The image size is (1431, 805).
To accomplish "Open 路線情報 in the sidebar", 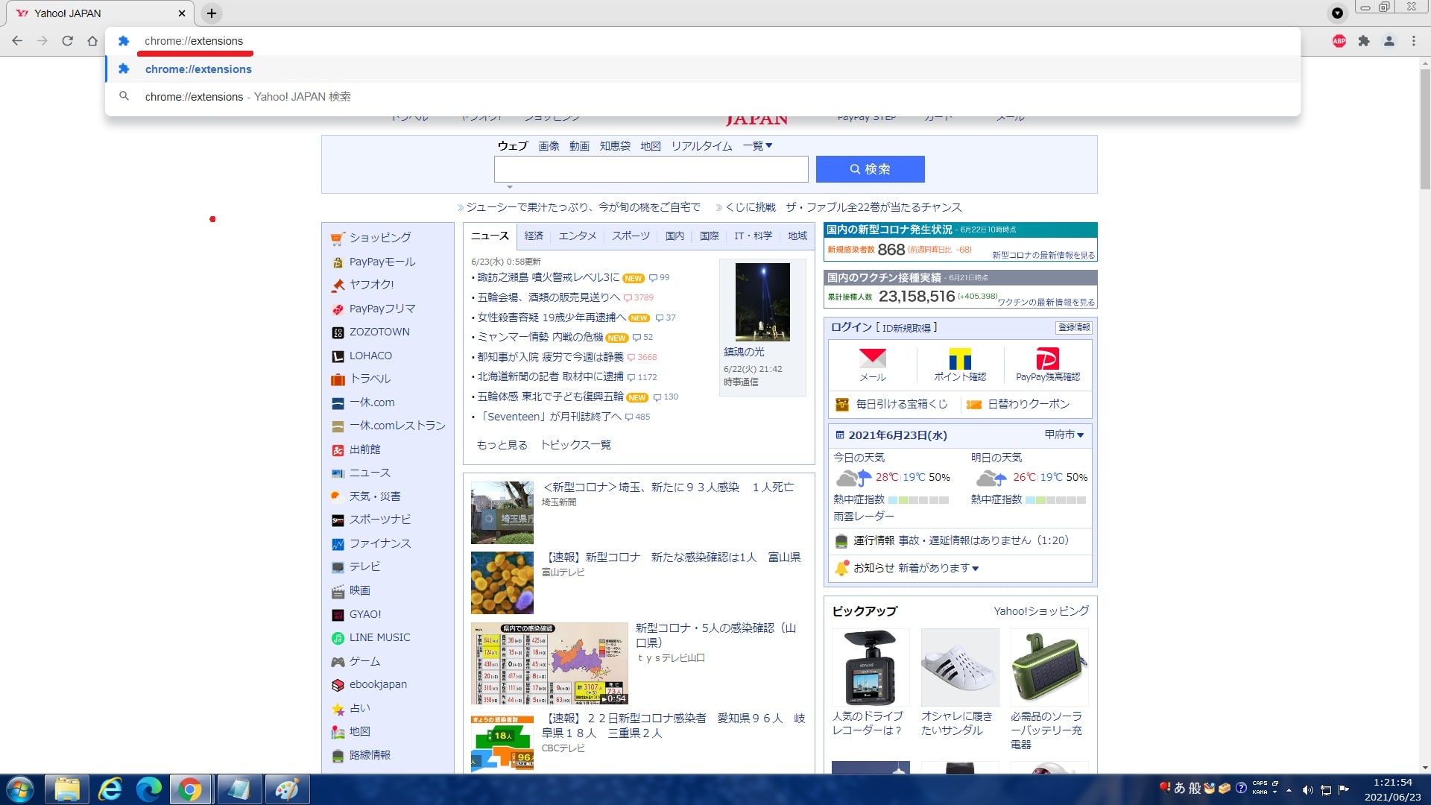I will [x=370, y=755].
